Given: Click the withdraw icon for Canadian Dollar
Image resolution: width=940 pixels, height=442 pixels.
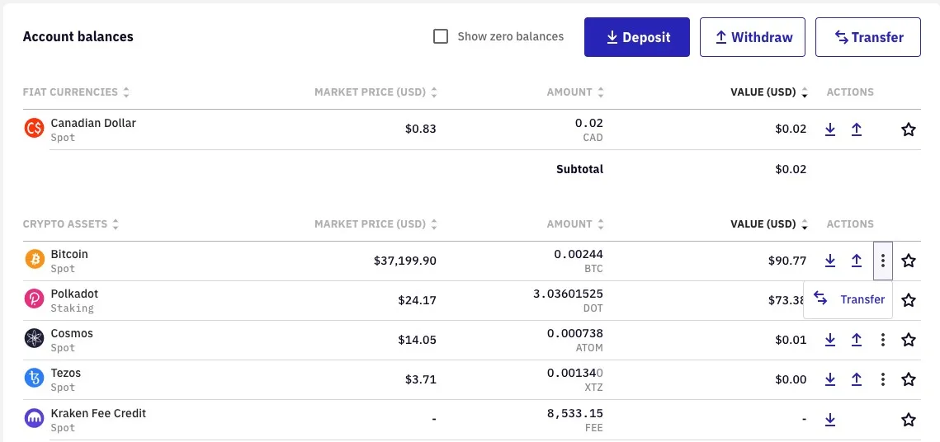Looking at the screenshot, I should click(x=857, y=129).
